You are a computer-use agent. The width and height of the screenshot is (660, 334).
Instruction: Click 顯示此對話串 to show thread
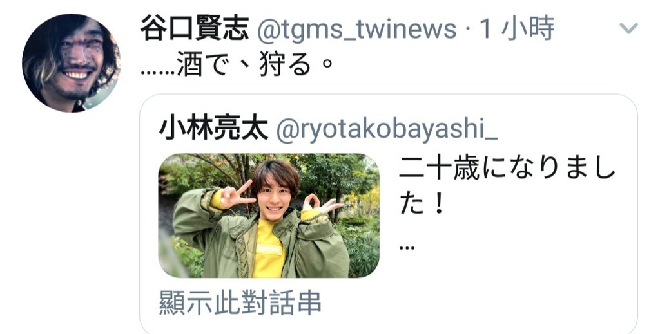click(240, 302)
